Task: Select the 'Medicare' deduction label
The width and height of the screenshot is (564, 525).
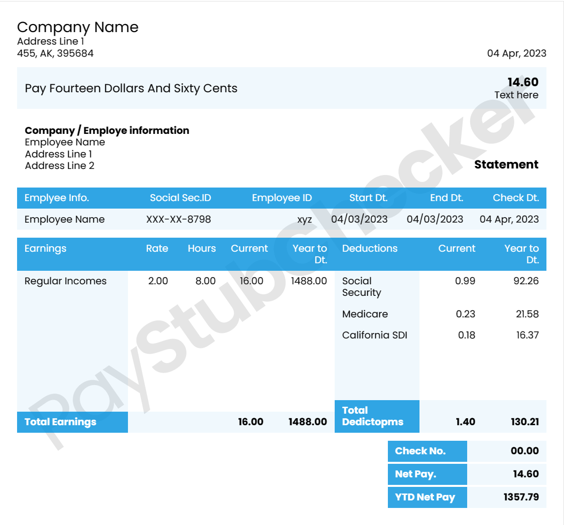Action: tap(365, 314)
